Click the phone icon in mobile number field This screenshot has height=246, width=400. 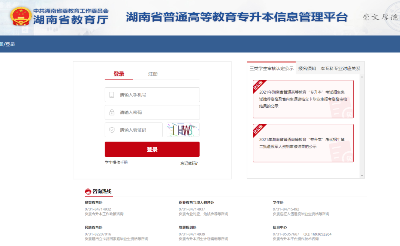112,95
